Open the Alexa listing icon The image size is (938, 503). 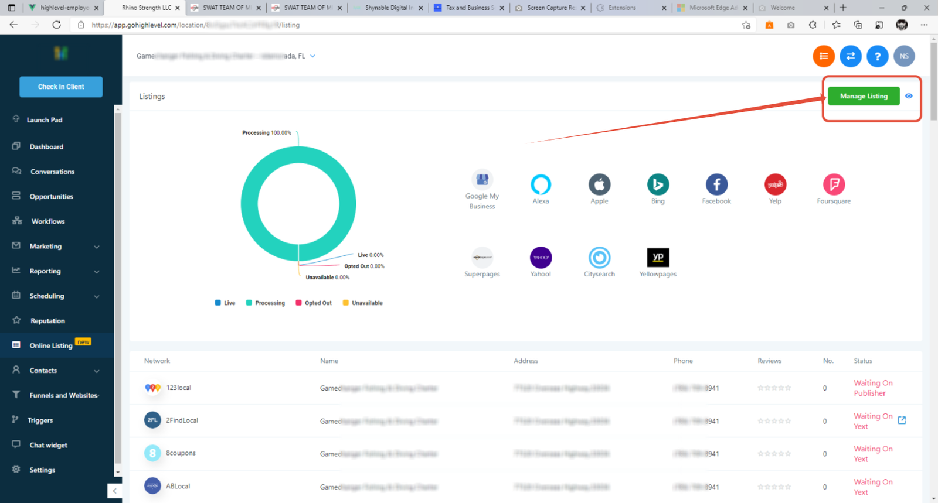pos(541,184)
